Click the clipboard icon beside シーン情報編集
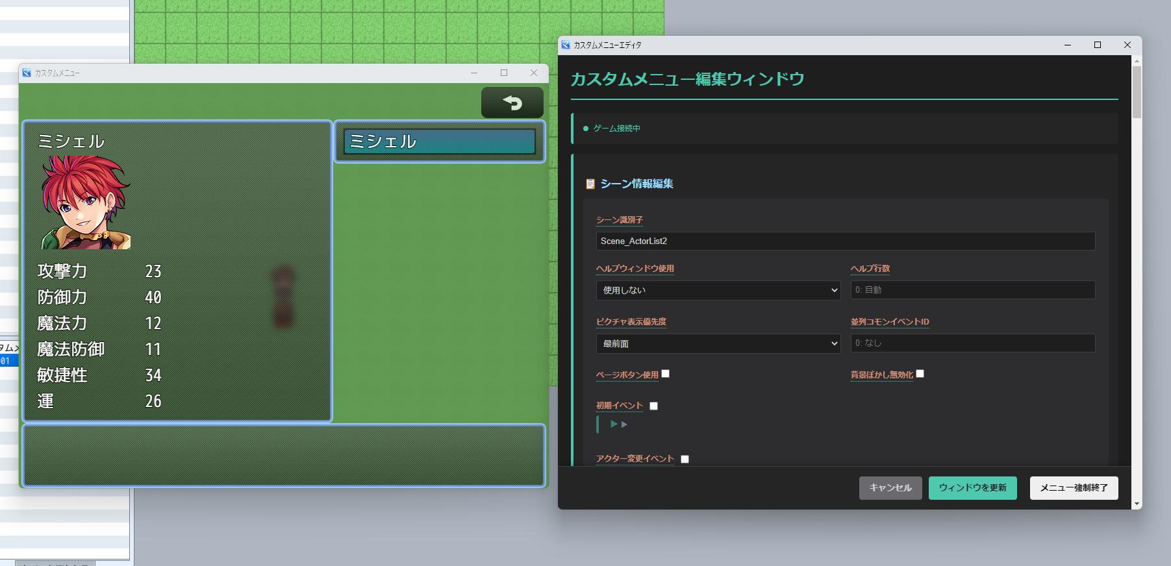 coord(590,184)
